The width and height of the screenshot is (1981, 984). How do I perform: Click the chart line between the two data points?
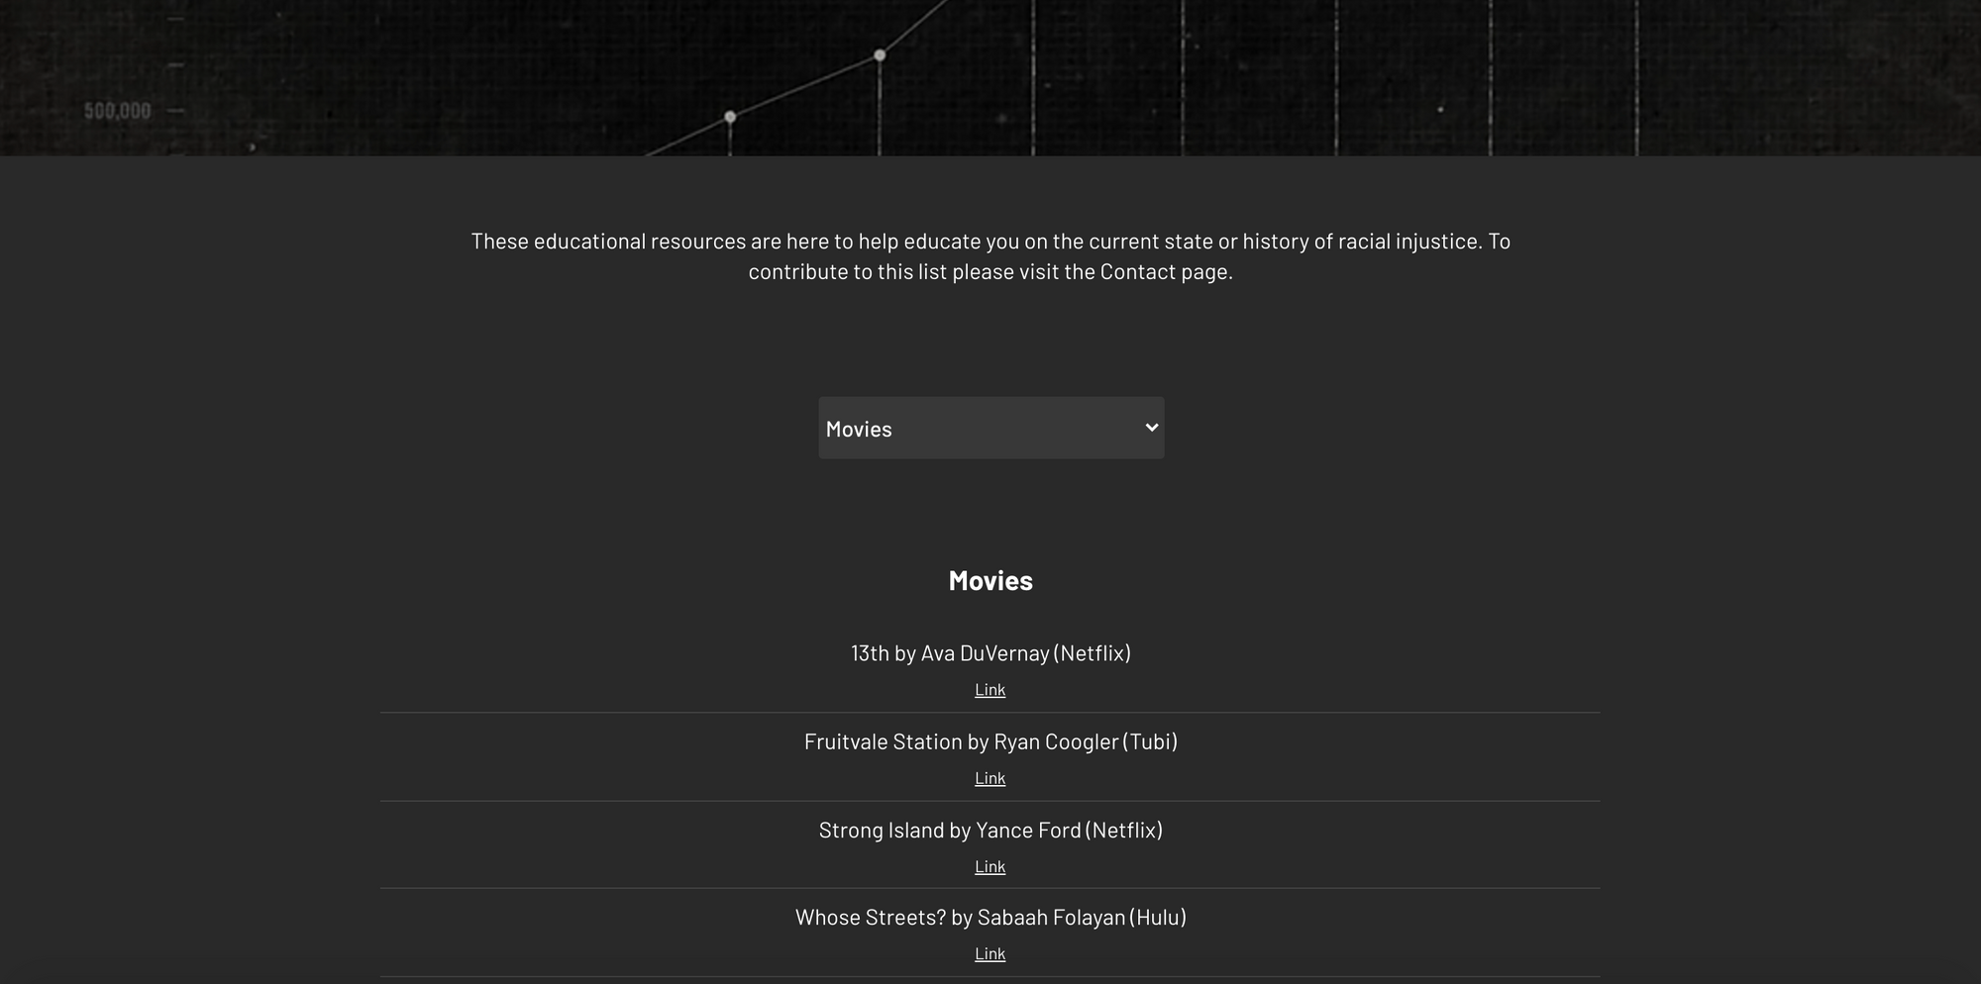coord(804,86)
